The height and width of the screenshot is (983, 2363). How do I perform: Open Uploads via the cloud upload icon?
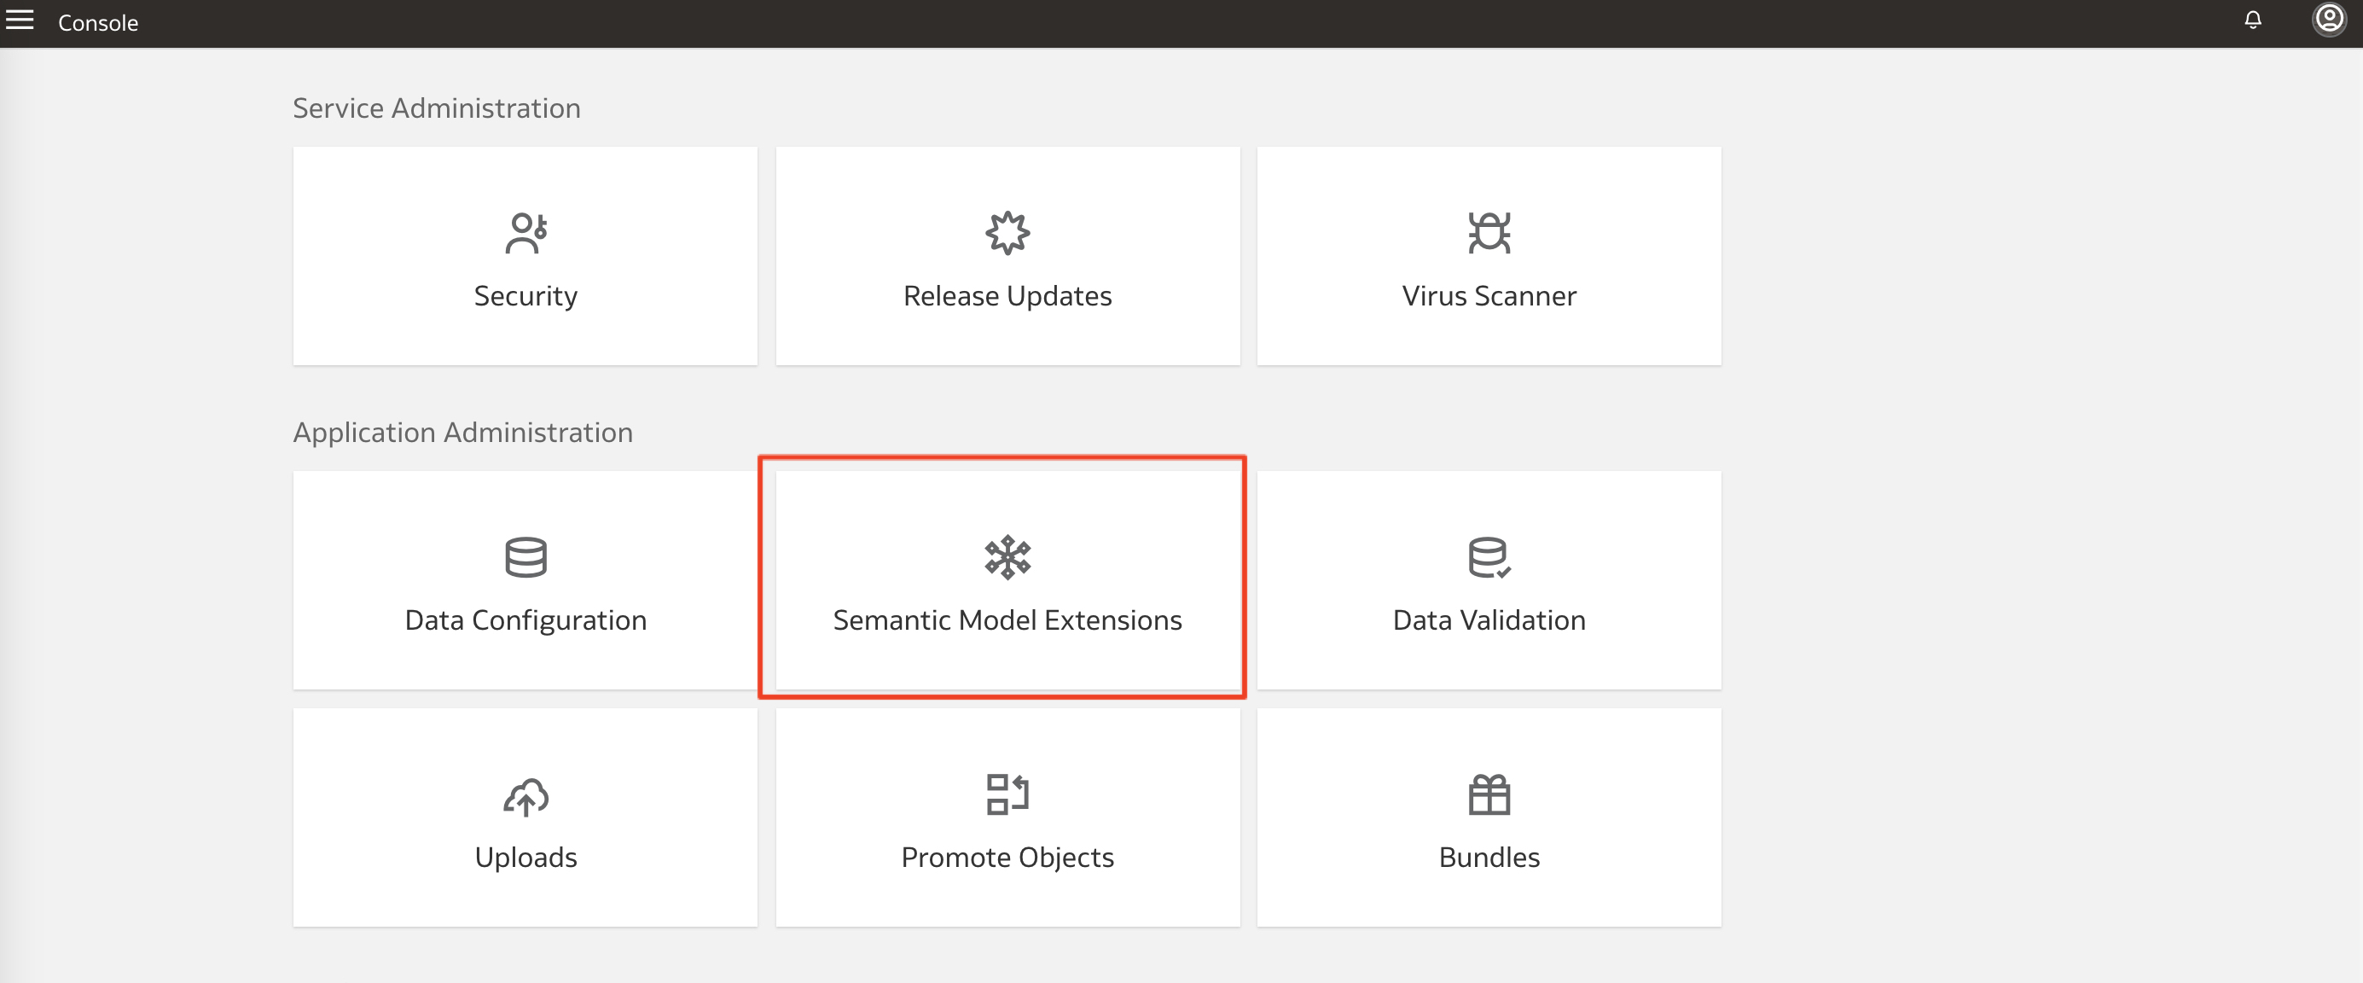pos(525,797)
